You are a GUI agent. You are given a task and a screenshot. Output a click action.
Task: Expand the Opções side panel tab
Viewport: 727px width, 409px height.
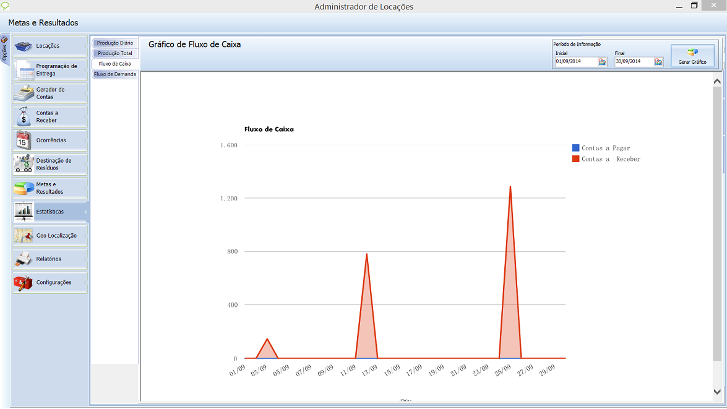(4, 50)
